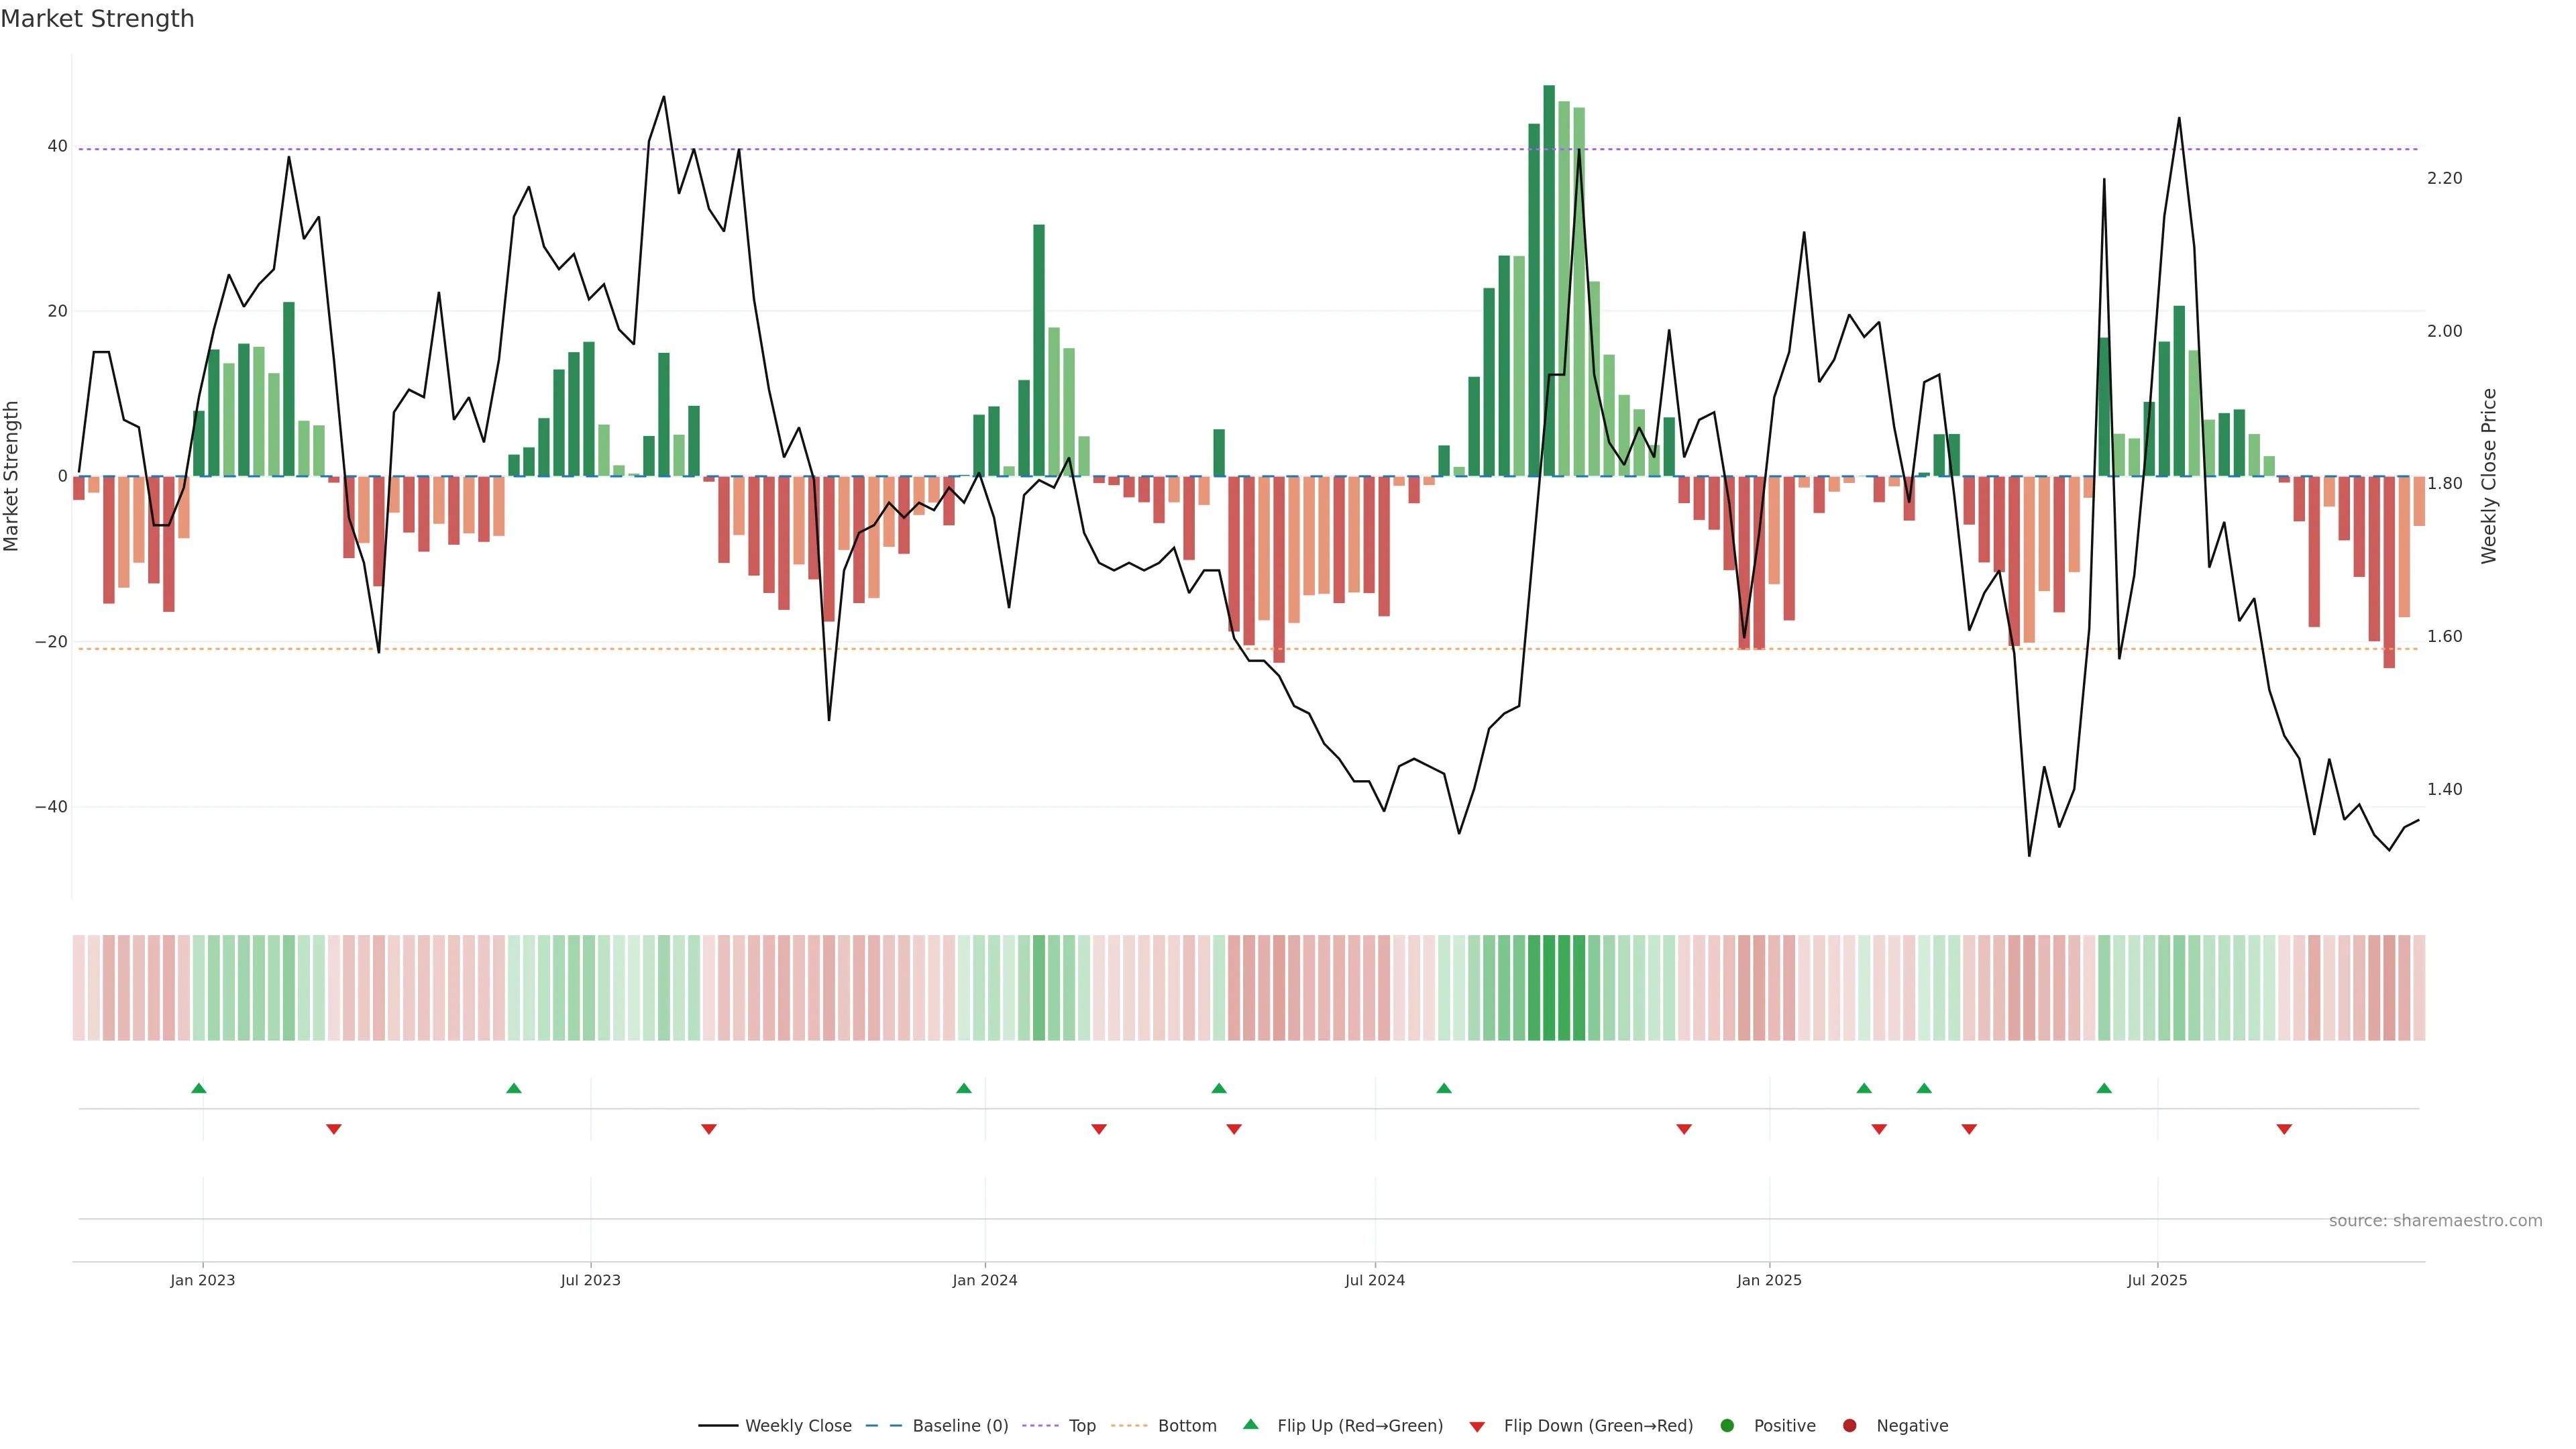Click the flip-up triangle just before Jan 2024

click(964, 1088)
